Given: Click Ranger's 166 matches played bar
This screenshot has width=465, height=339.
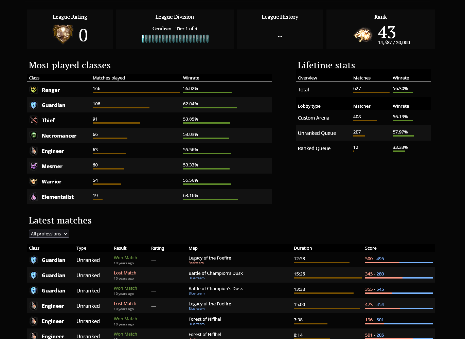Looking at the screenshot, I should pos(136,92).
